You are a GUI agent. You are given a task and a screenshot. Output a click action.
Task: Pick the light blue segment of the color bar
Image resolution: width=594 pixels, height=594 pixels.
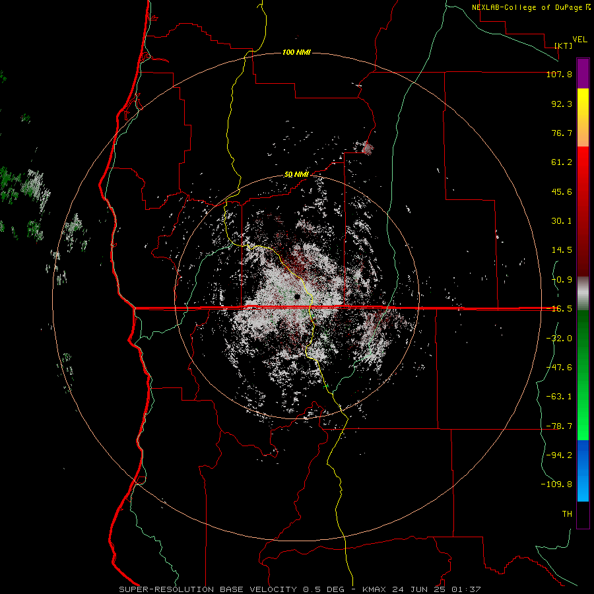pos(583,487)
